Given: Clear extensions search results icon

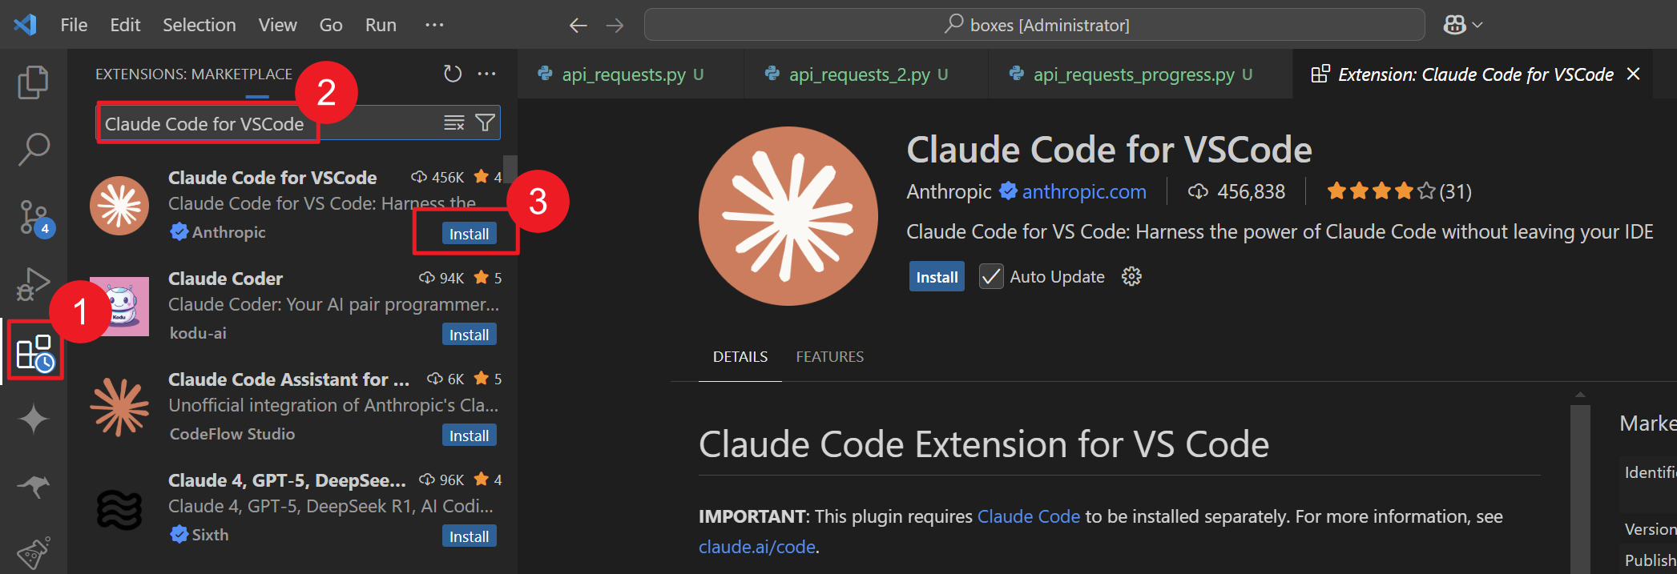Looking at the screenshot, I should point(454,122).
